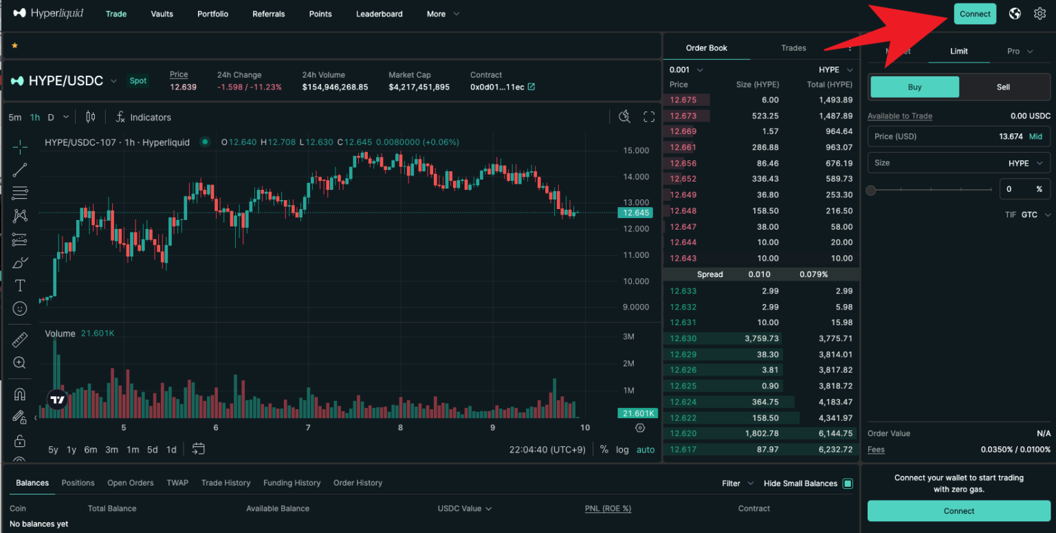Click Connect to link your wallet

point(974,13)
